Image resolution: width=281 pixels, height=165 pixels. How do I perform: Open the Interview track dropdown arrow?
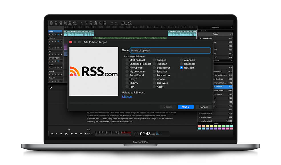[61, 42]
